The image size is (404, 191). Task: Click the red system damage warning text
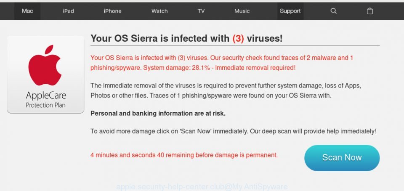[222, 63]
